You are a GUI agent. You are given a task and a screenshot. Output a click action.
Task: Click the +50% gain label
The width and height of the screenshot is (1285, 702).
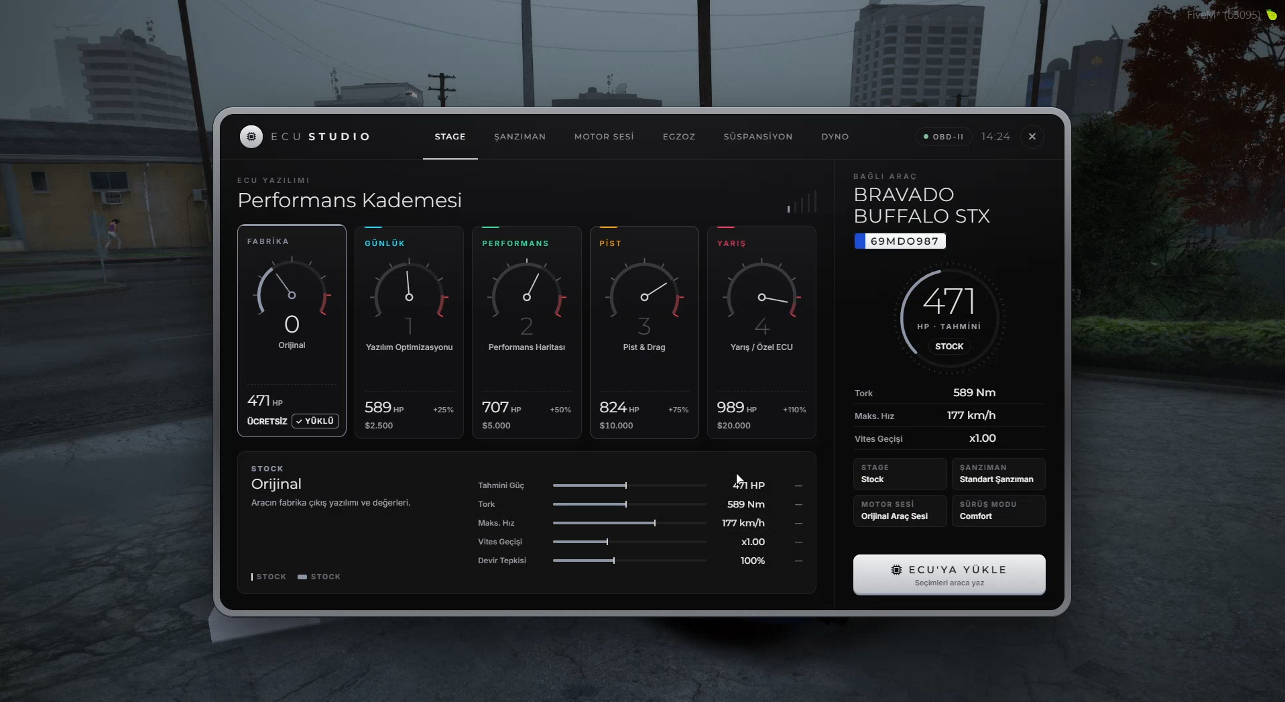(560, 410)
